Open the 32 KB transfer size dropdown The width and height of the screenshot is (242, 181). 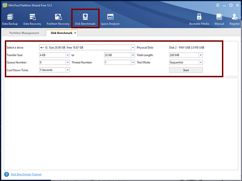pos(133,55)
